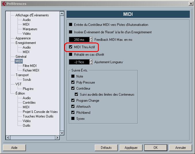This screenshot has height=154, width=195.
Task: Enable the Sysex checkbox
Action: coord(73,118)
